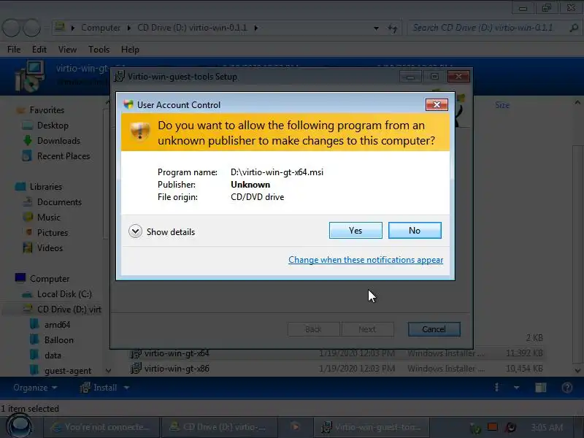Click the Next button in Setup window

pyautogui.click(x=367, y=329)
